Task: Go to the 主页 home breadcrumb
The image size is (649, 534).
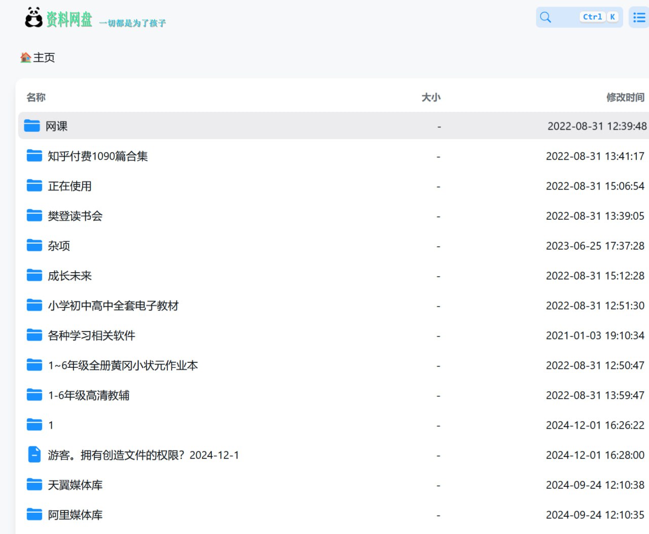Action: click(x=44, y=58)
